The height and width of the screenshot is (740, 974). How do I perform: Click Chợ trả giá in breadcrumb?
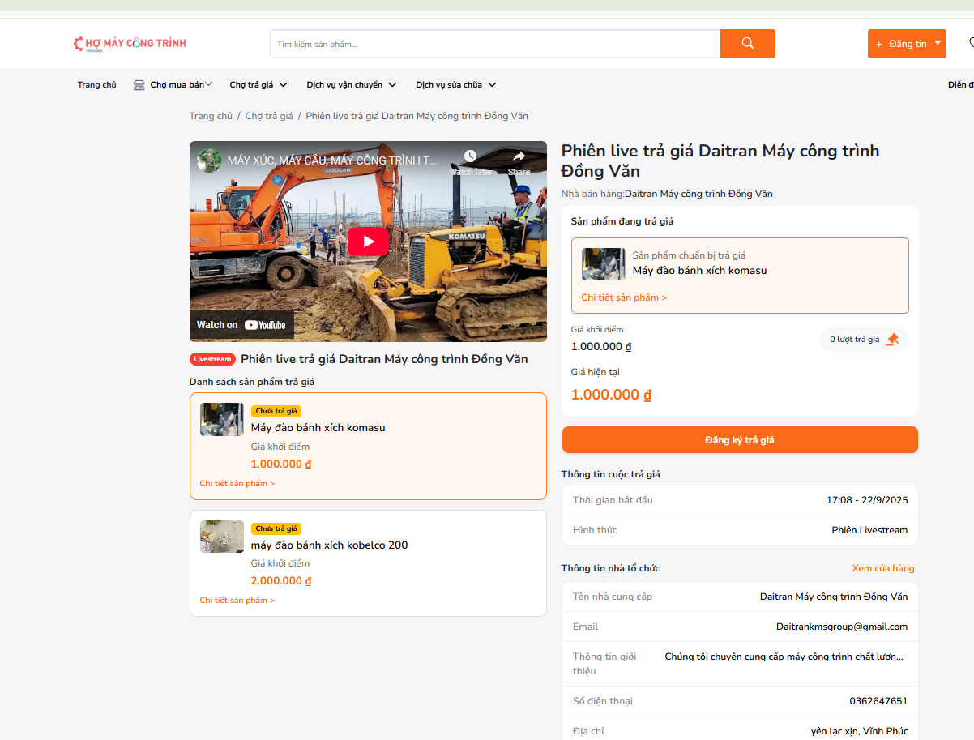(x=269, y=116)
